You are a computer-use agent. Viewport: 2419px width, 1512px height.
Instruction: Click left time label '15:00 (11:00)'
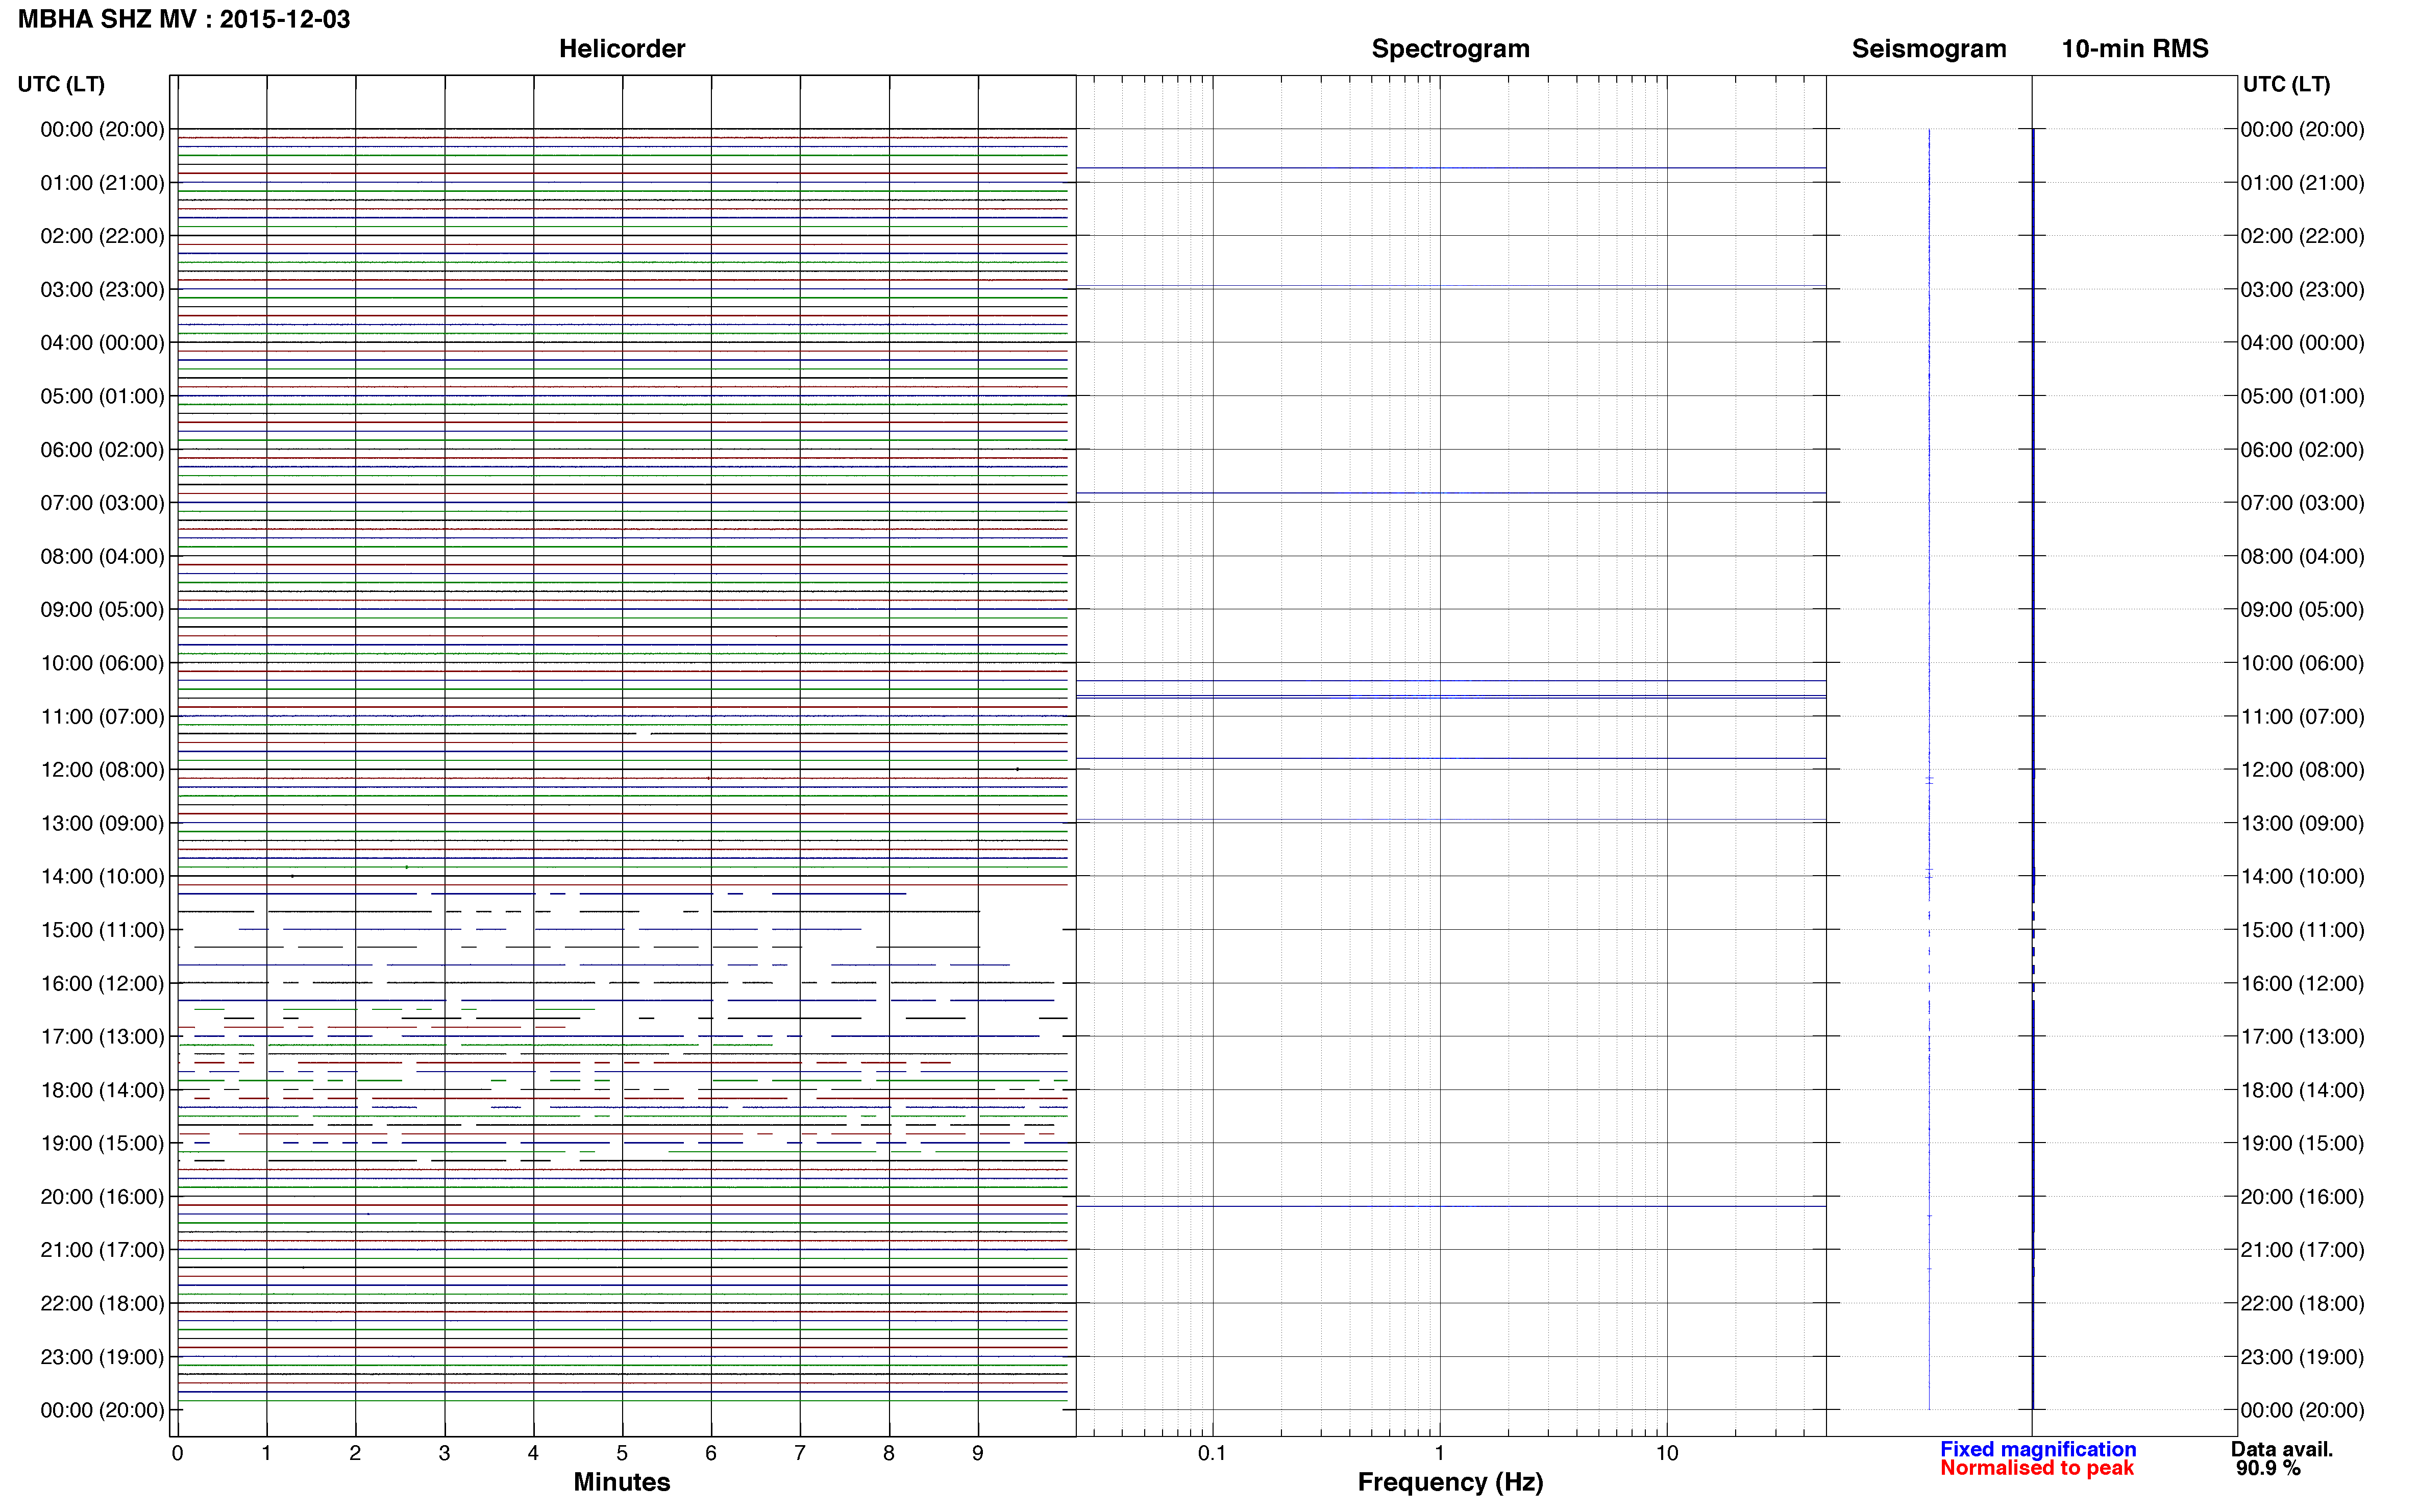[103, 930]
